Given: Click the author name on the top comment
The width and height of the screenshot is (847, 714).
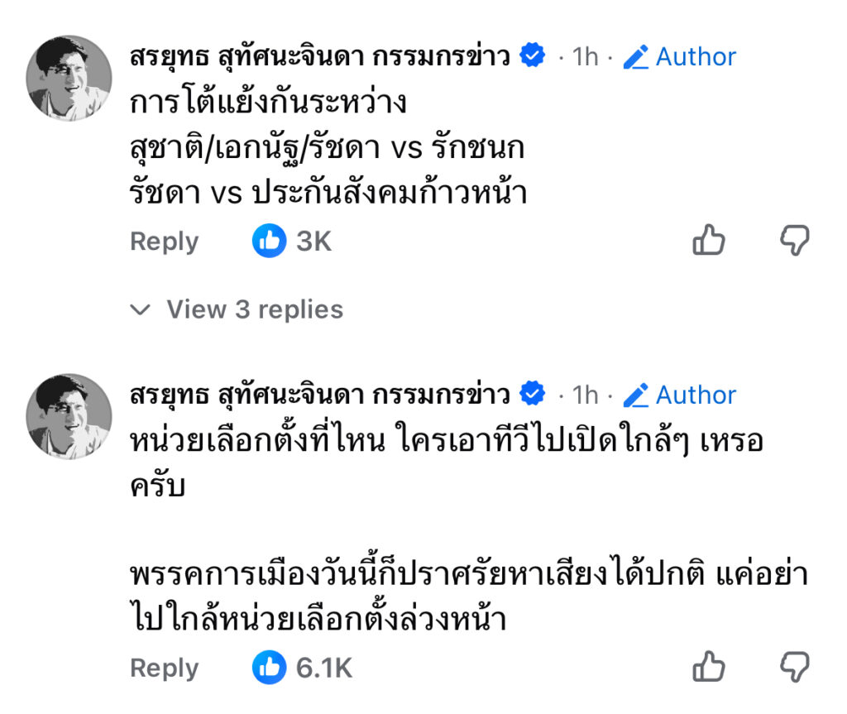Looking at the screenshot, I should [x=319, y=56].
